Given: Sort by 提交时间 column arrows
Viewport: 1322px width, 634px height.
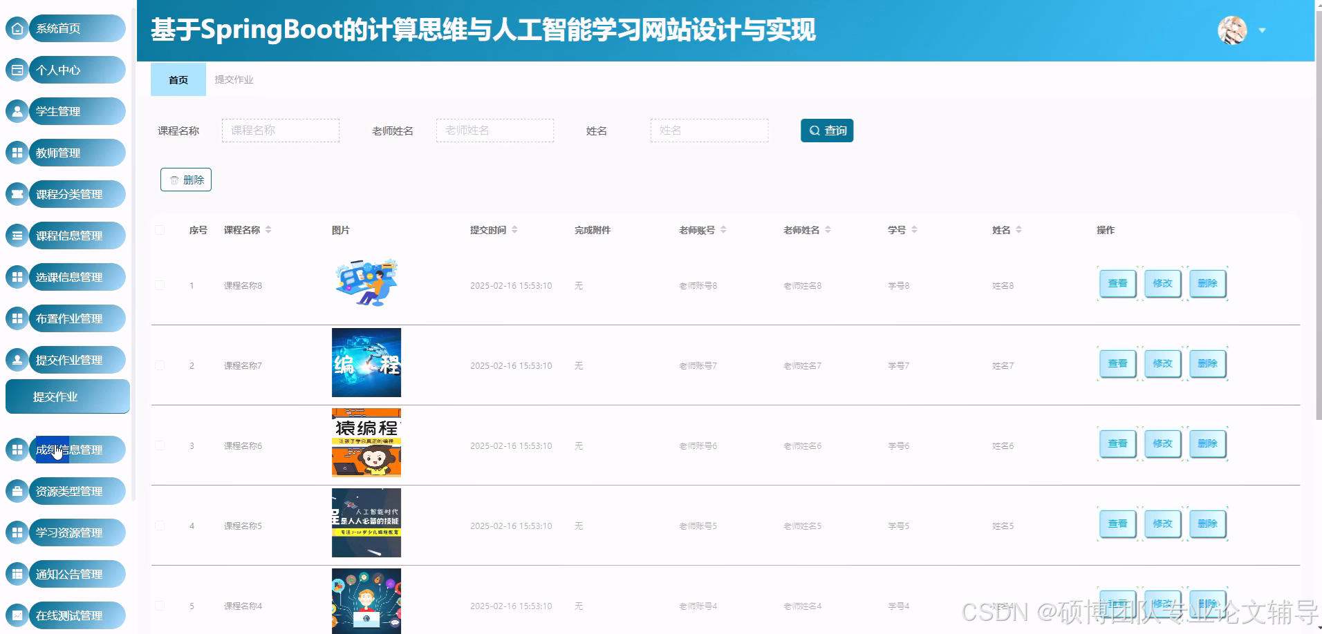Looking at the screenshot, I should [514, 230].
